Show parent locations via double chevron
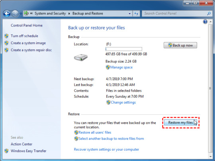 tap(31, 13)
